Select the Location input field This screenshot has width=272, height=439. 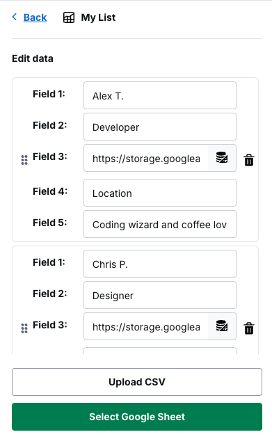coord(160,193)
